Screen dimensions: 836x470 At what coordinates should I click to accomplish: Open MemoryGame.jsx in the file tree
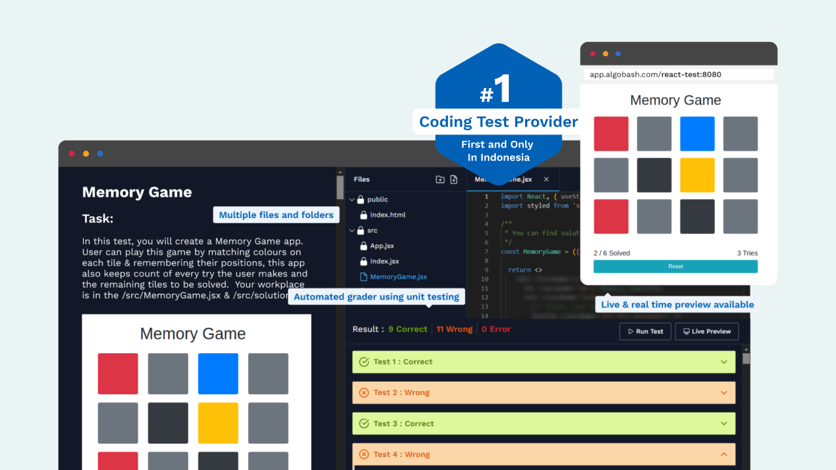tap(398, 277)
